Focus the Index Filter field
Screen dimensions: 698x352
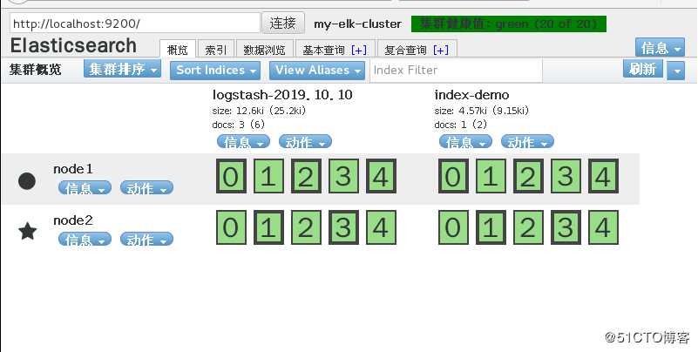(457, 71)
